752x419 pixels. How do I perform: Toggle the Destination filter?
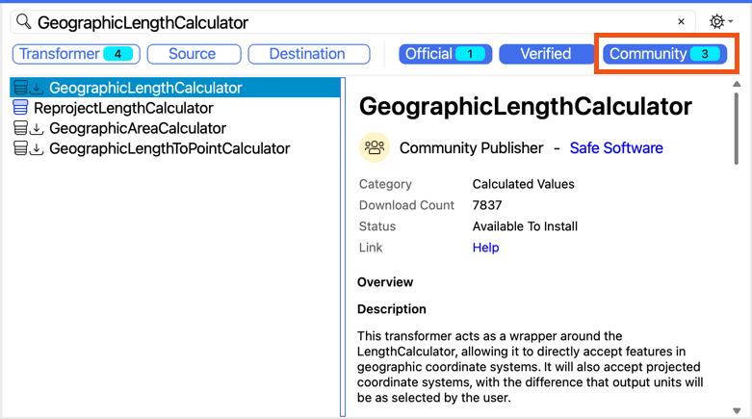(309, 54)
